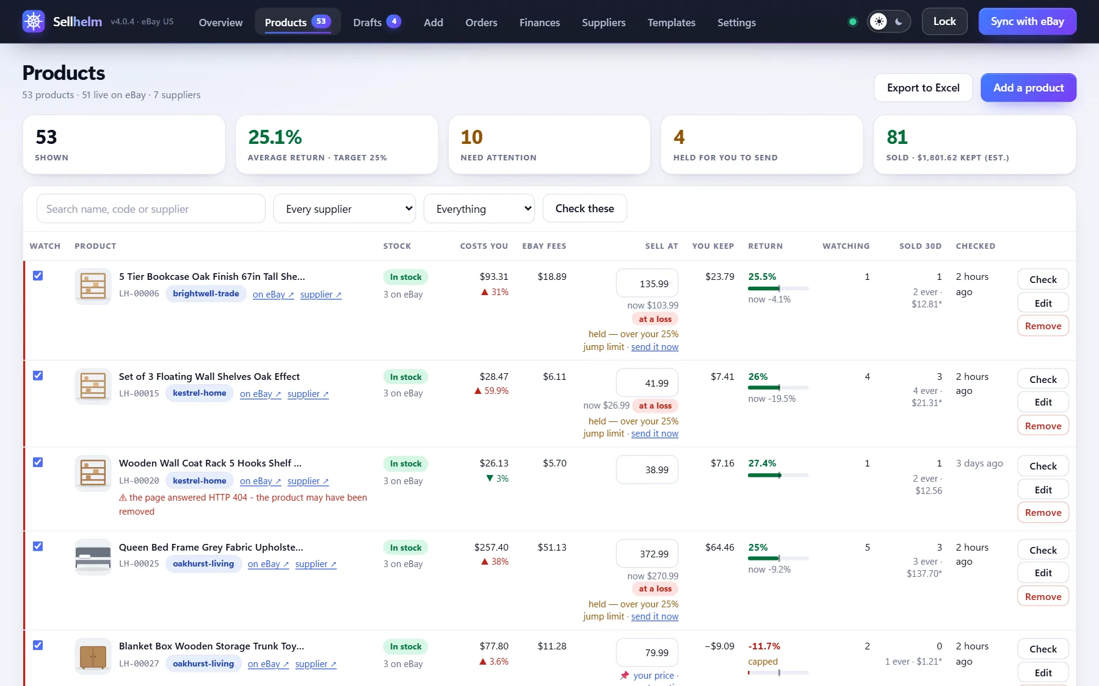Viewport: 1099px width, 686px height.
Task: Edit the sell-at price 135.99 field
Action: click(647, 284)
